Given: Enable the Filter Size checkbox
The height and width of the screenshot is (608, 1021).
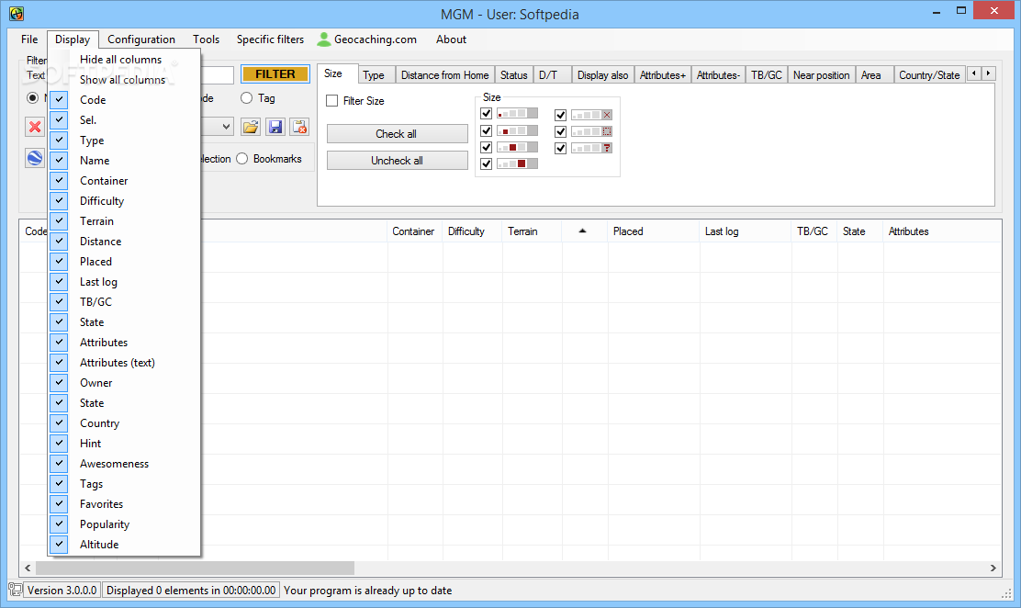Looking at the screenshot, I should pos(332,100).
